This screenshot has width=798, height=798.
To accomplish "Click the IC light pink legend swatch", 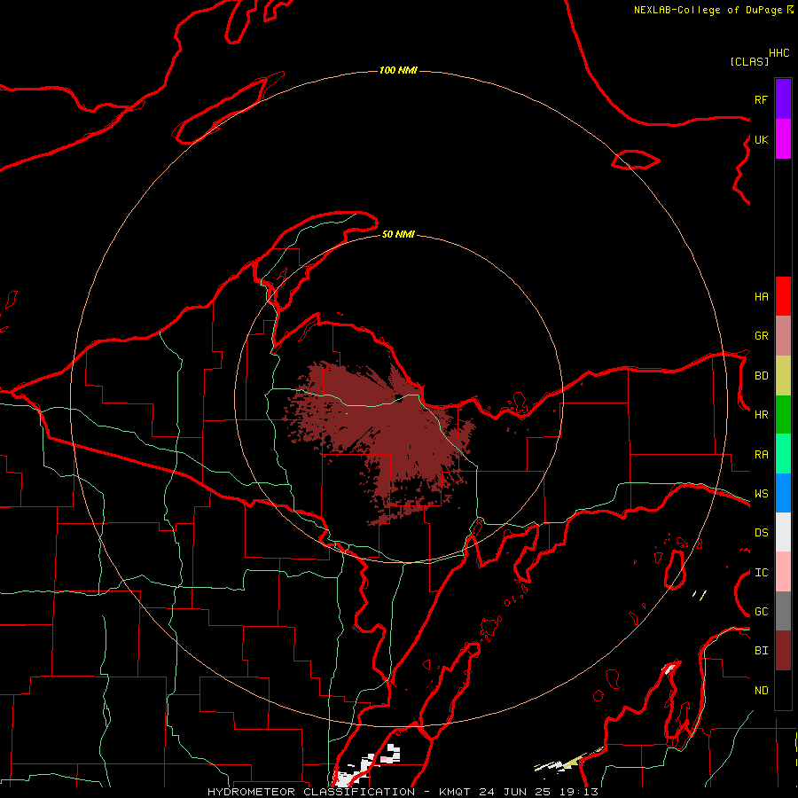I will pos(783,572).
